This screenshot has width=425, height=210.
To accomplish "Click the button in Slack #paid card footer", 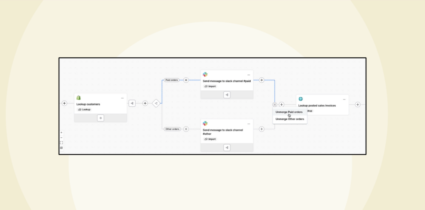I will (227, 95).
